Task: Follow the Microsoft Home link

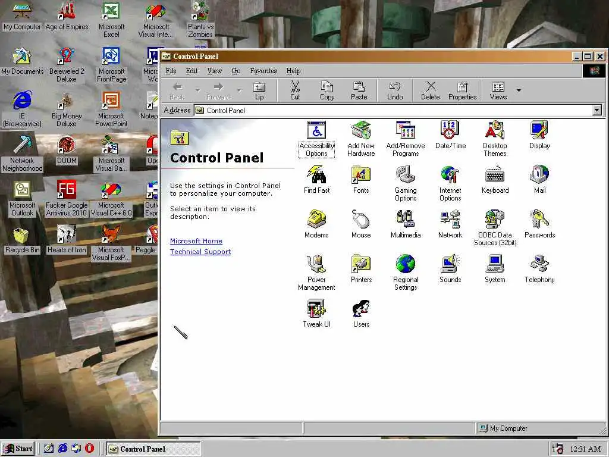Action: point(196,241)
